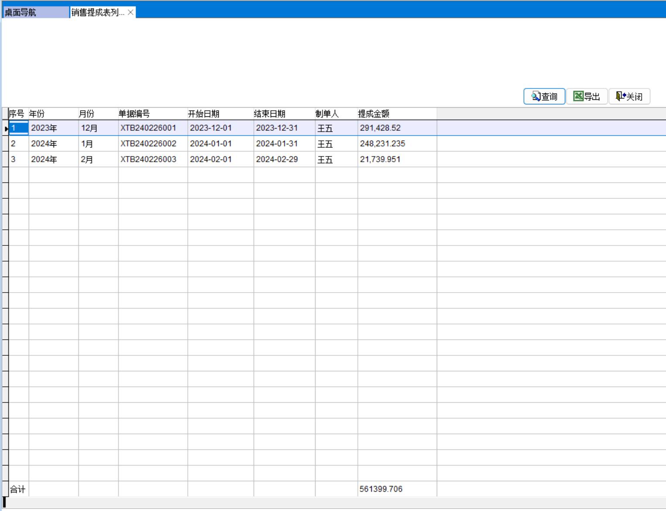Click the Excel icon on 导出 button
The width and height of the screenshot is (666, 511).
coord(578,96)
